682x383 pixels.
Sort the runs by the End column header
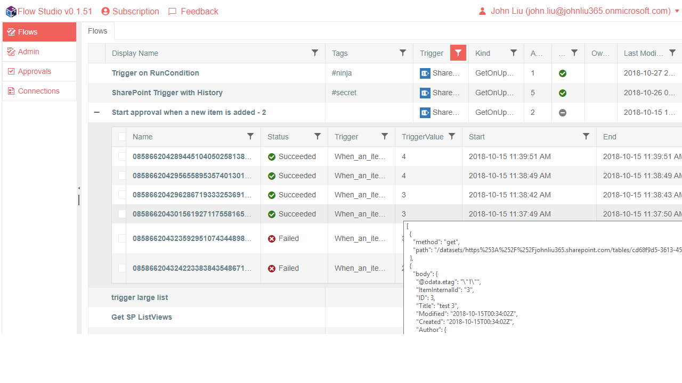tap(610, 137)
